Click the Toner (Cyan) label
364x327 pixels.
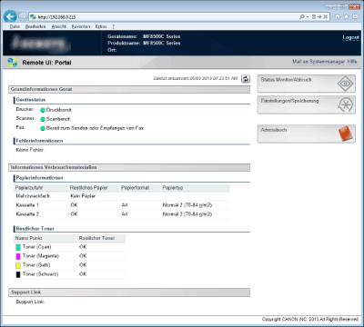pyautogui.click(x=36, y=247)
